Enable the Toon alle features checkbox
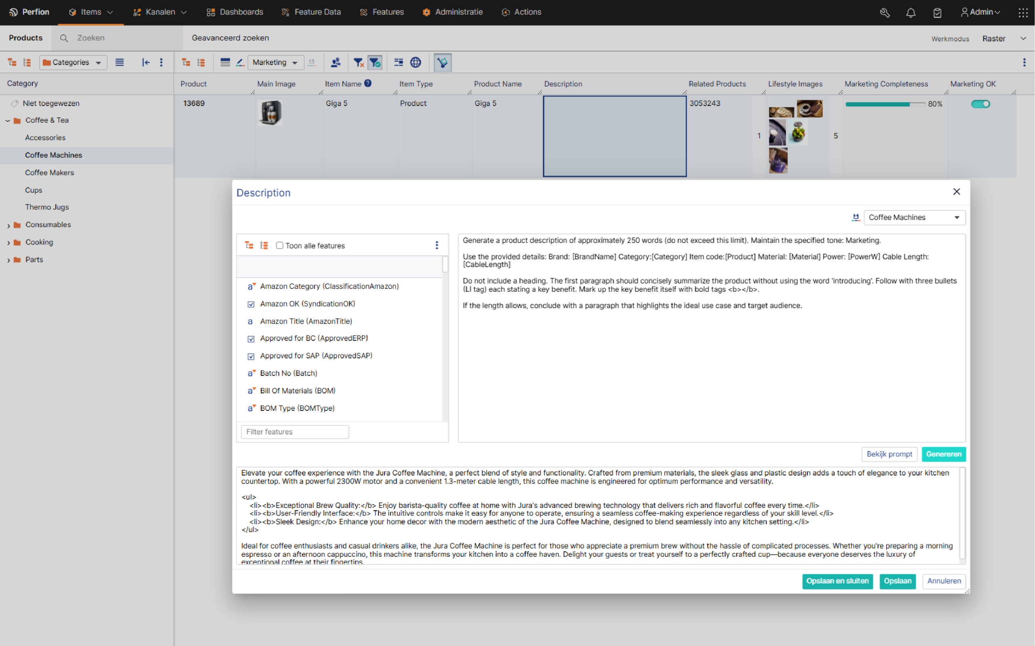This screenshot has height=646, width=1035. (x=280, y=246)
